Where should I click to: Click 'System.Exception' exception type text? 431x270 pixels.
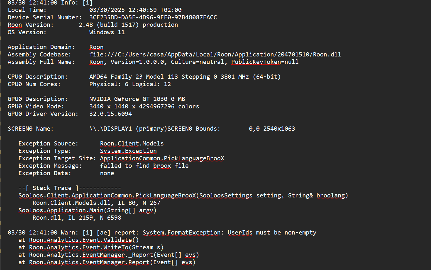point(128,151)
